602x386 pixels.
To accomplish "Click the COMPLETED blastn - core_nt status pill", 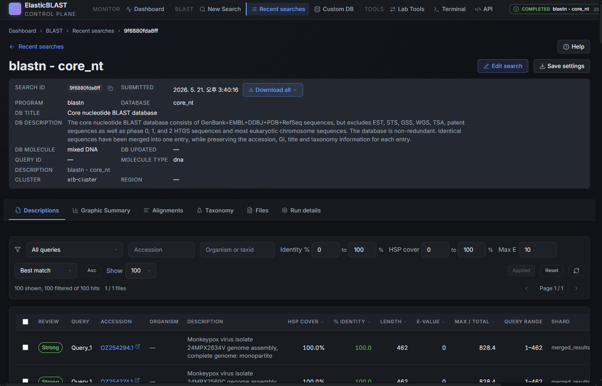I will [x=555, y=9].
